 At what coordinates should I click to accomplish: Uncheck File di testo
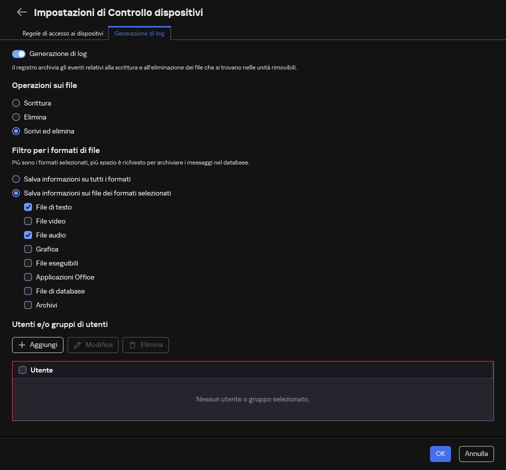click(28, 207)
